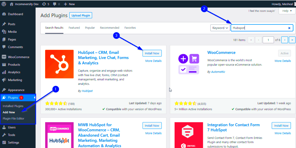This screenshot has width=296, height=148.
Task: Open the WordPress logo menu
Action: click(x=4, y=4)
